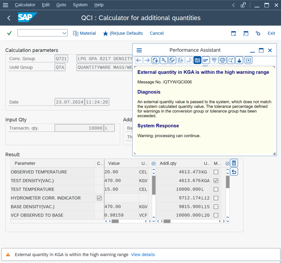Click the magnifier with plus icon

(x=231, y=60)
